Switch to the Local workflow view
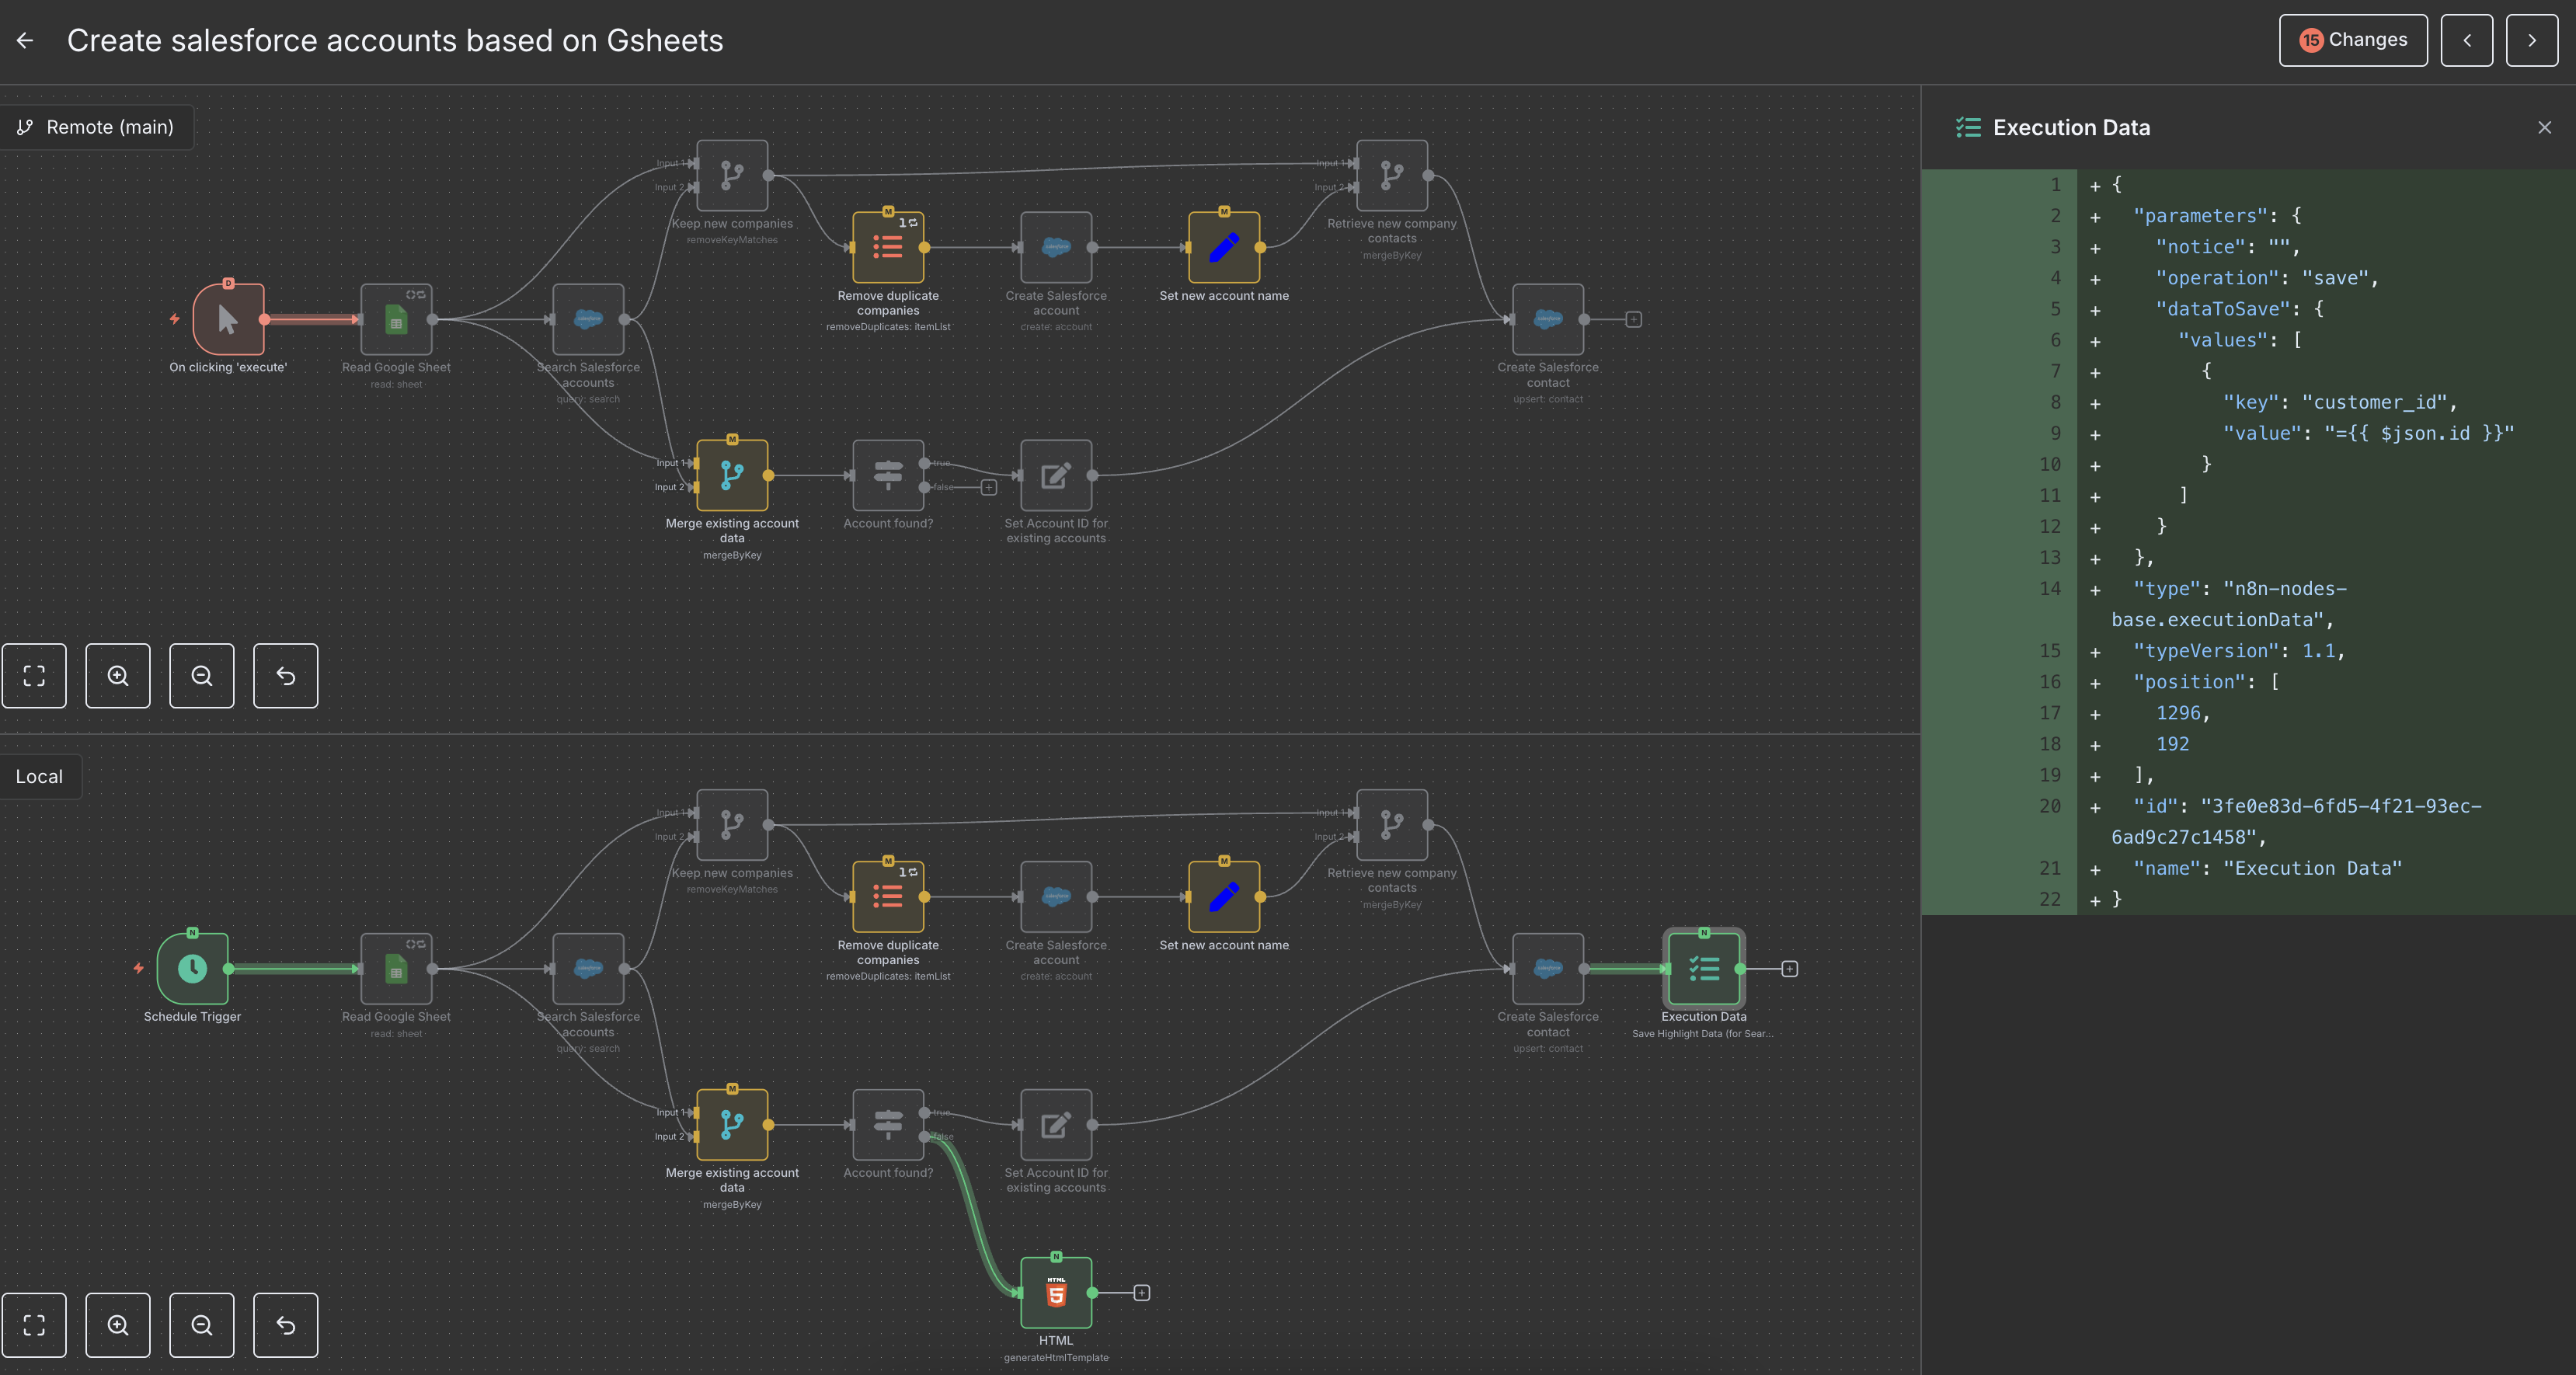 click(40, 775)
